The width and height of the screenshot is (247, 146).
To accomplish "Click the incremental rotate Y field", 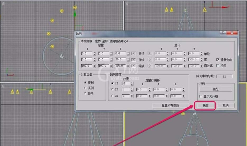I will [x=104, y=59].
